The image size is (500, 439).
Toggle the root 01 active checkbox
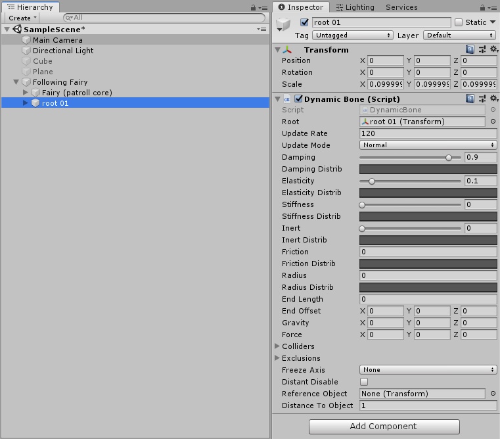304,22
